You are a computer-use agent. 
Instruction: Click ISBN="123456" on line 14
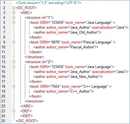(x=52, y=67)
